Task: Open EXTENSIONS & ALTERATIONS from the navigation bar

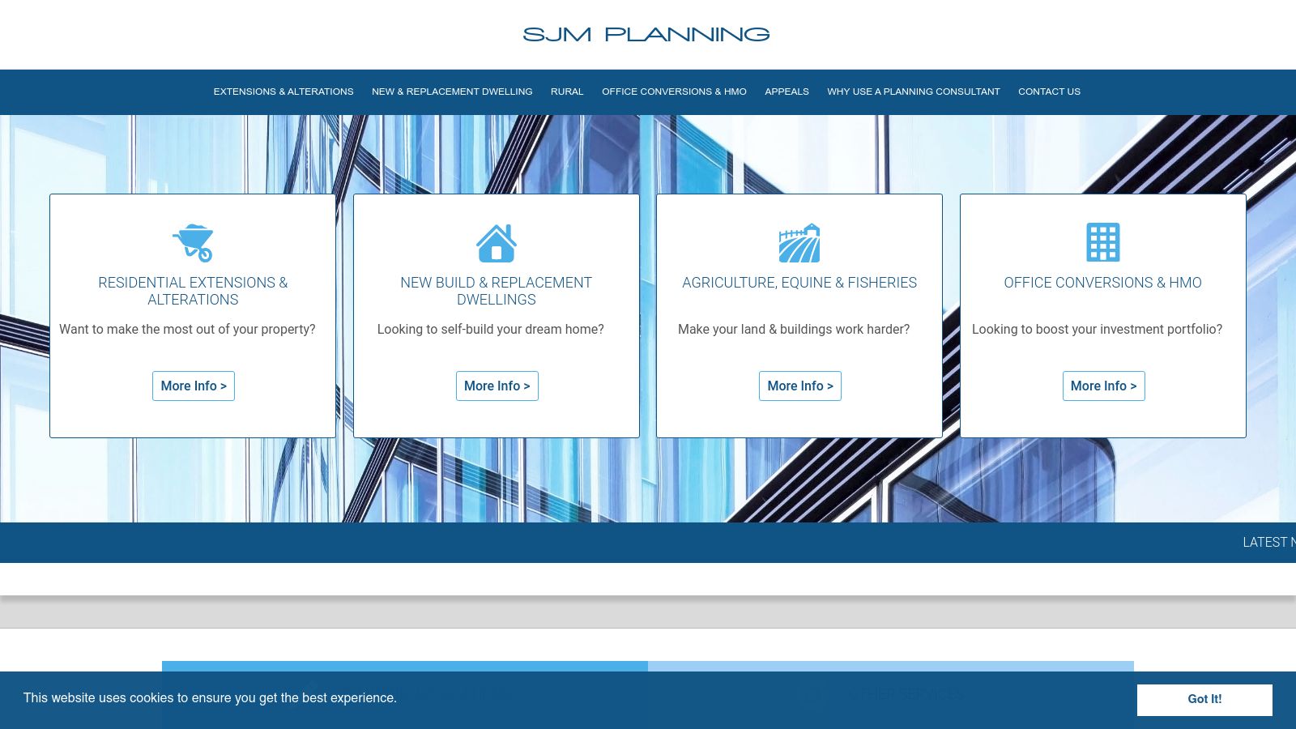Action: (283, 92)
